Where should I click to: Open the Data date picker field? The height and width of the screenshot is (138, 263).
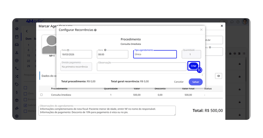click(x=76, y=54)
